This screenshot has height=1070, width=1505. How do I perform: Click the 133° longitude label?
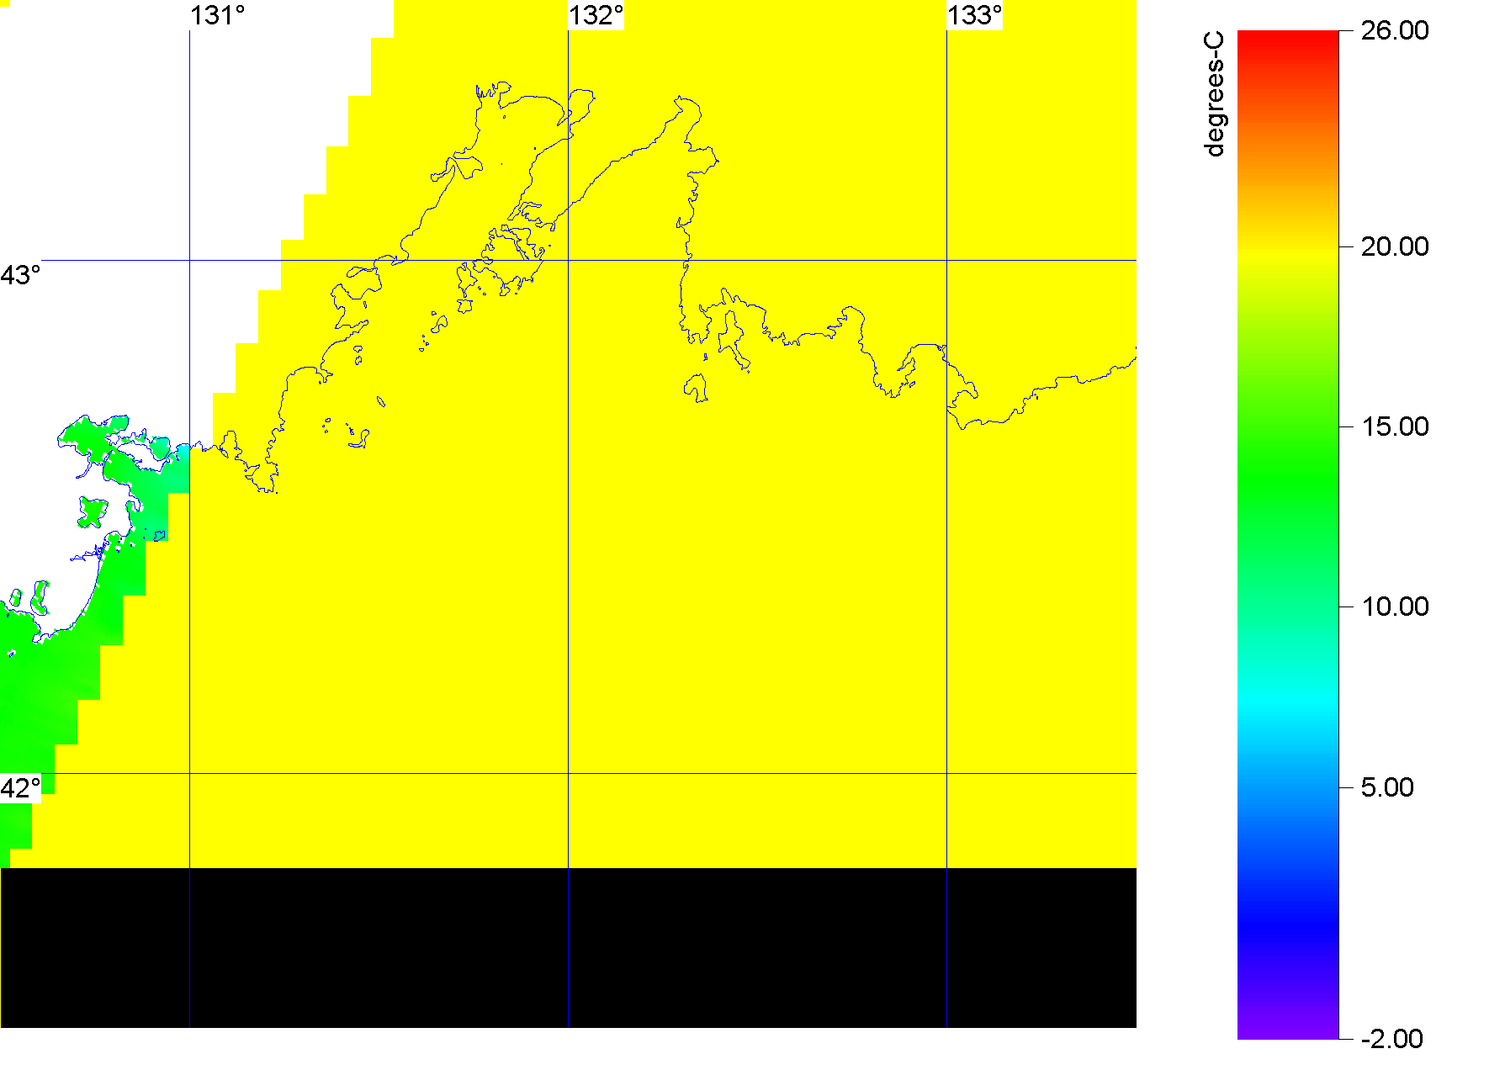point(974,15)
